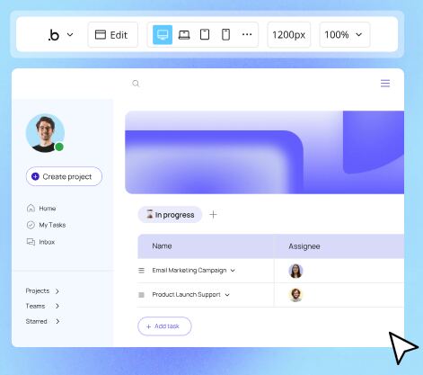Expand the Projects section
This screenshot has height=375, width=423.
click(42, 291)
